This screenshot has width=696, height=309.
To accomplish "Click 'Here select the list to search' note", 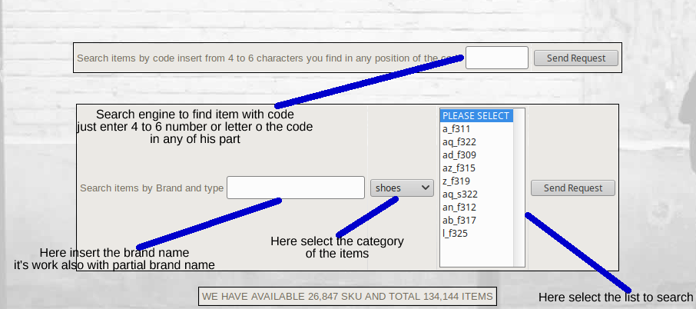I will [615, 297].
